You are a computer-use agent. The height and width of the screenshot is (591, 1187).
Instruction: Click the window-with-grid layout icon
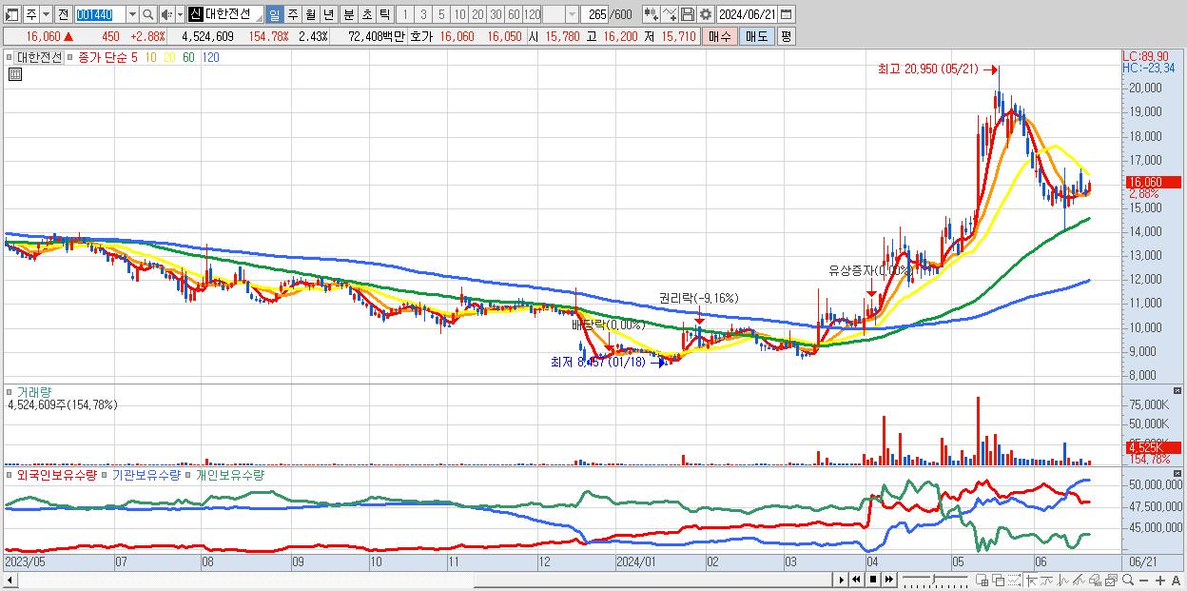(x=983, y=581)
